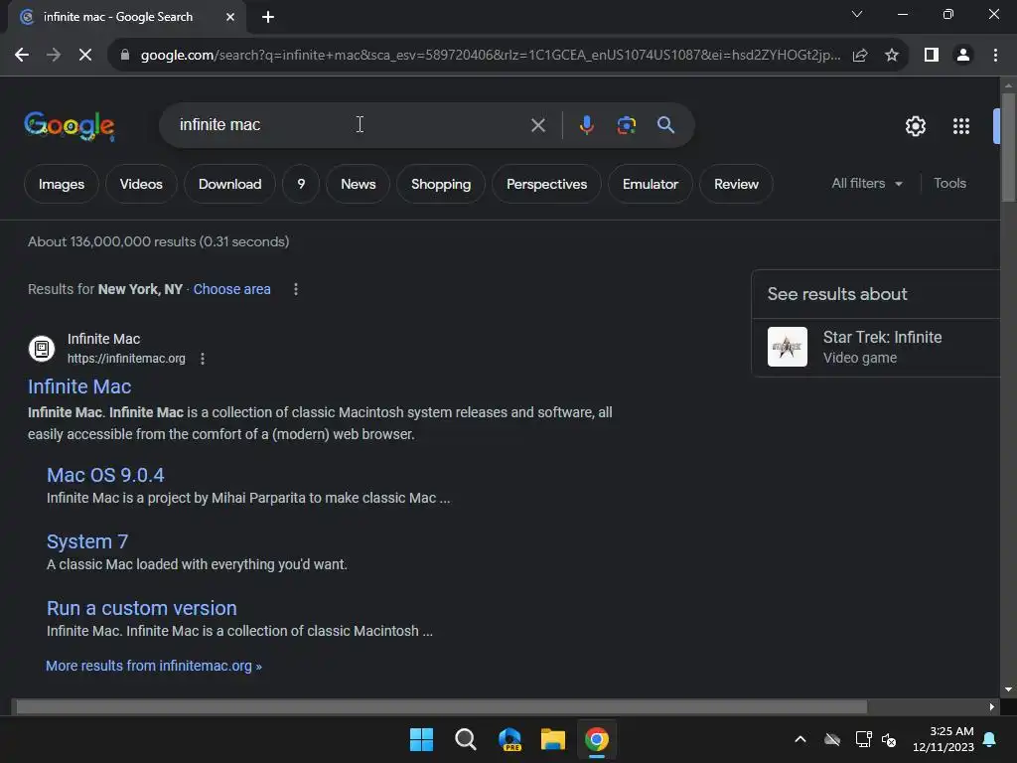The image size is (1017, 763).
Task: Open the Chrome three-dot menu
Action: (995, 56)
